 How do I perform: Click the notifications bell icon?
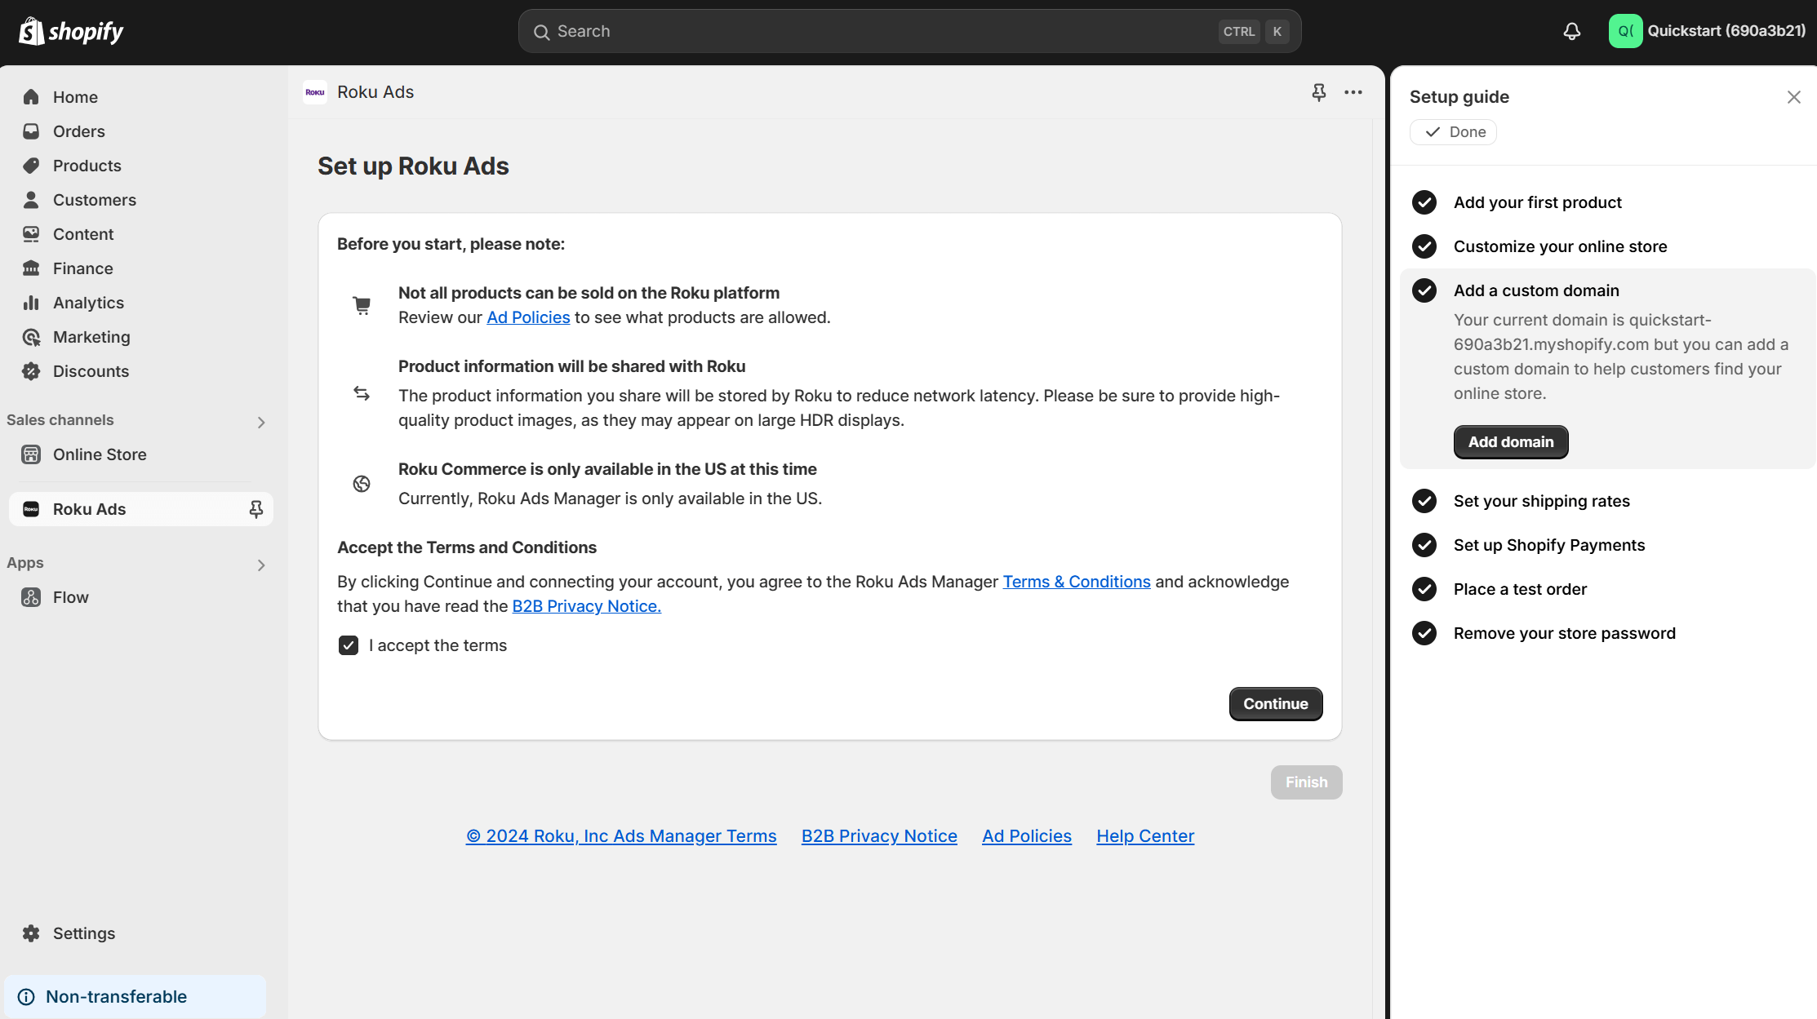tap(1571, 31)
